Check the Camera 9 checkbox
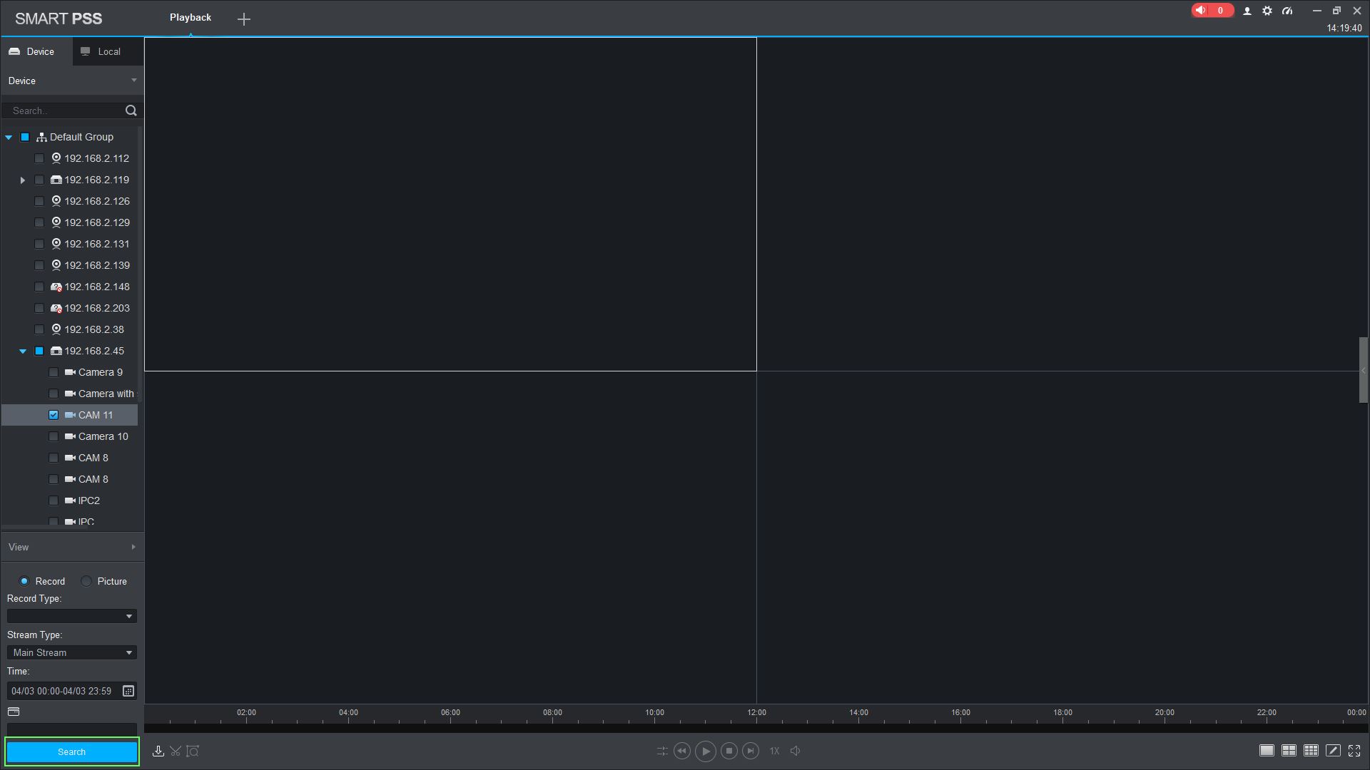 pos(54,372)
